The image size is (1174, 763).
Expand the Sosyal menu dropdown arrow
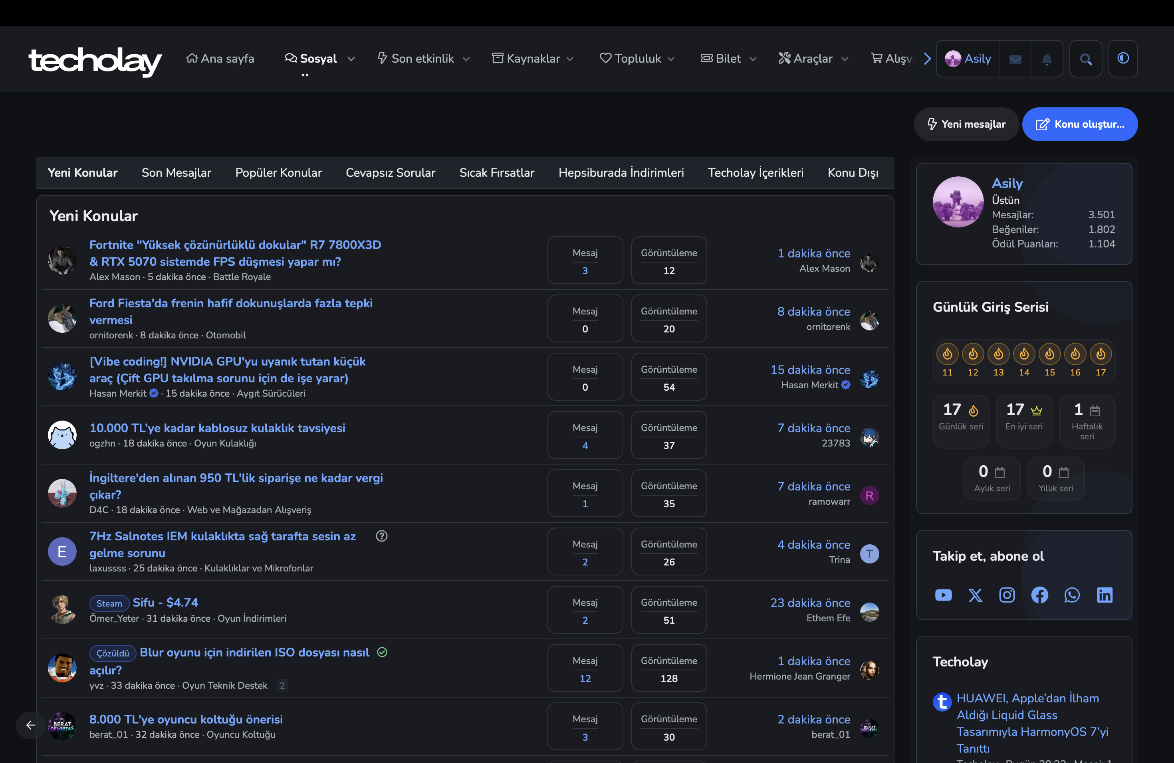click(351, 59)
